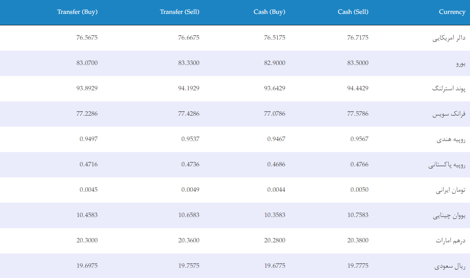Click the Cash (Sell) column header
Screen dimensions: 470x278
pyautogui.click(x=353, y=12)
